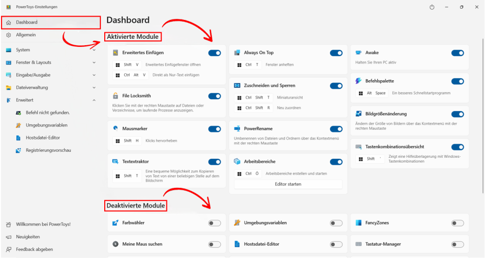Disable Zuschneiden und Sperren toggle

tap(336, 86)
